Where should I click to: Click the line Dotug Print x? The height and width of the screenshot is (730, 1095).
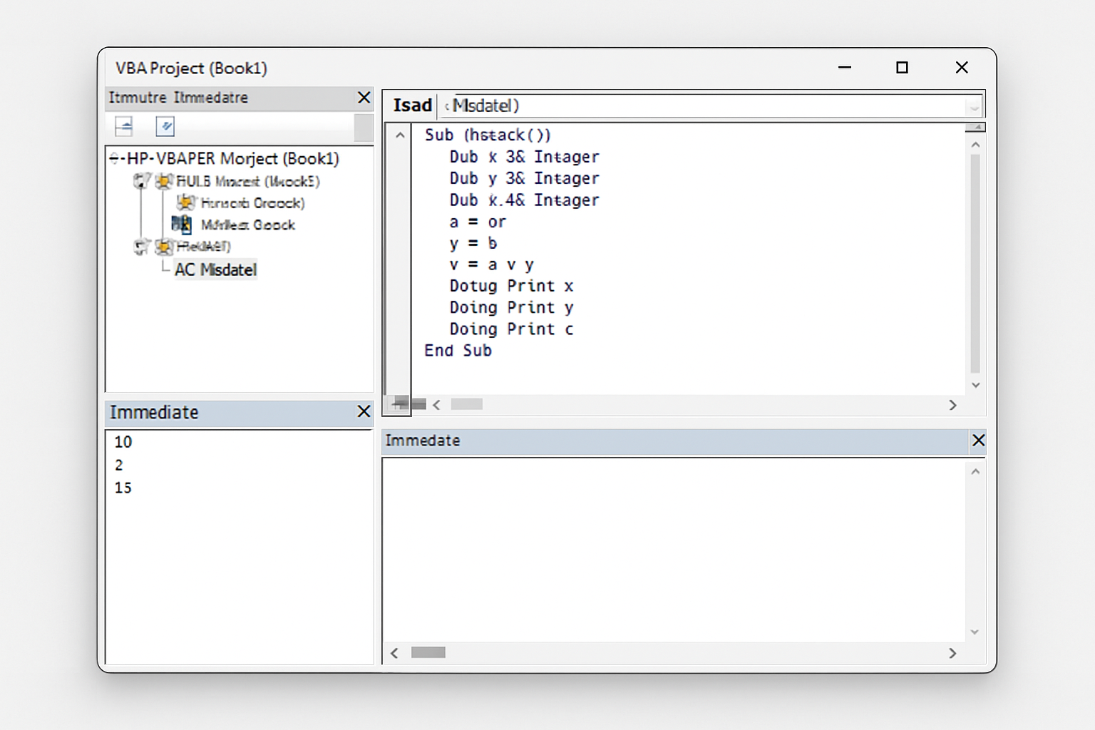click(512, 286)
